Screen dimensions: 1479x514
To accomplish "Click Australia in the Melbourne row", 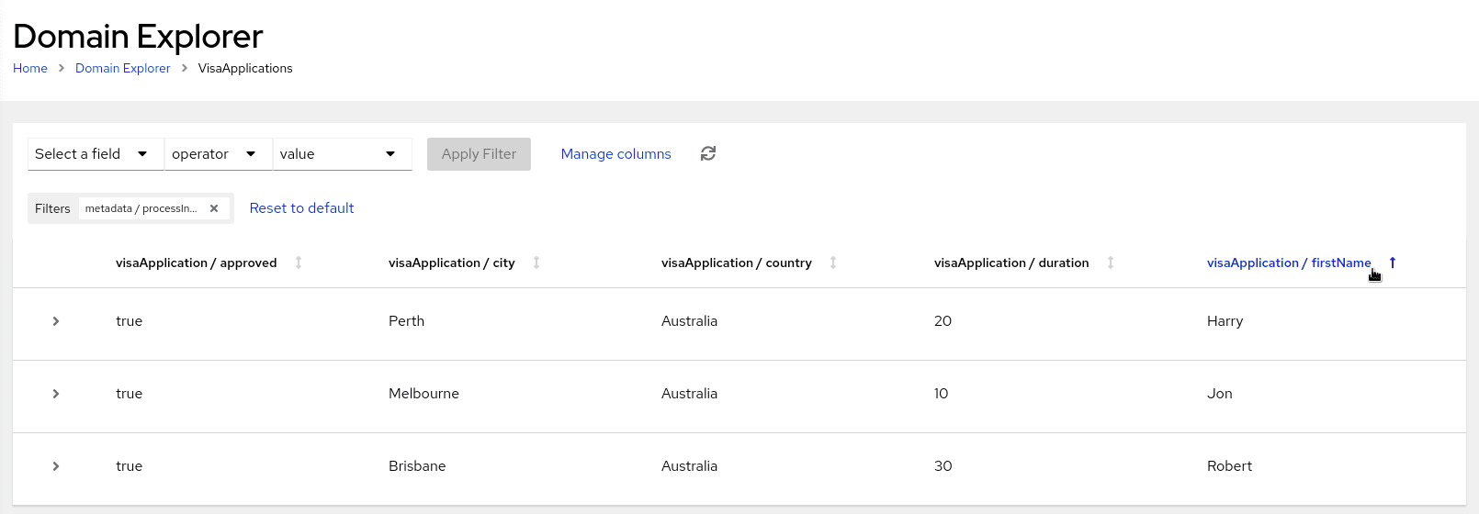I will pyautogui.click(x=689, y=394).
